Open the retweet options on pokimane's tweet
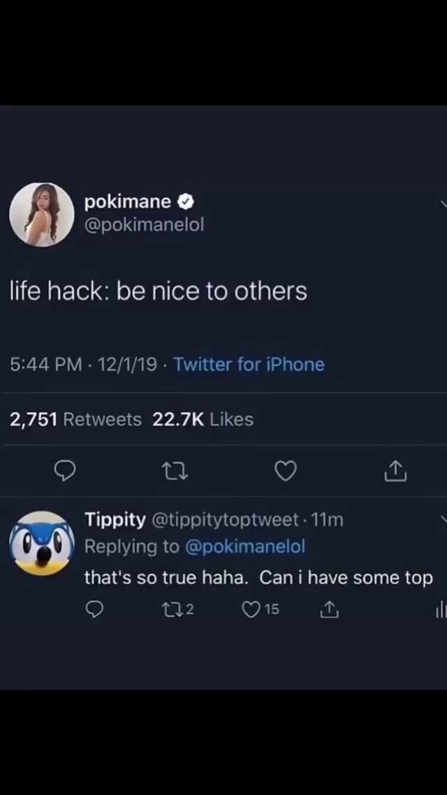The height and width of the screenshot is (795, 447). [x=175, y=471]
